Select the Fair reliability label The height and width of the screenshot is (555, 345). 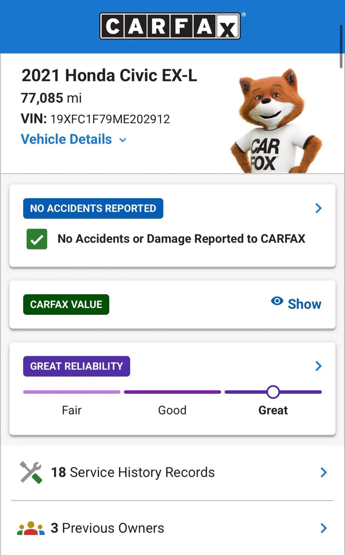72,410
